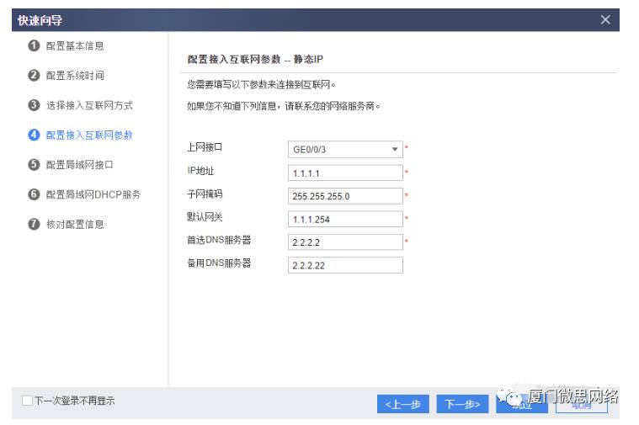The image size is (639, 425).
Task: Click the IP地址 field containing 1.1.1.1
Action: 345,173
